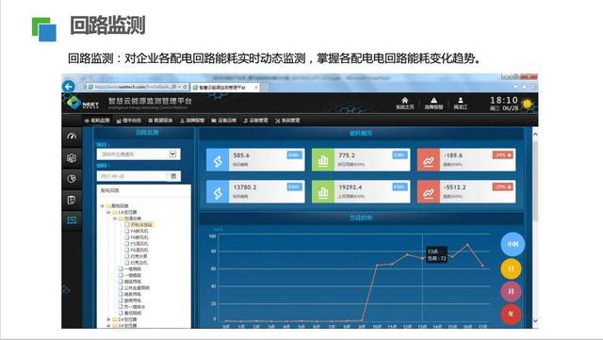Collapse the 1# transformer tree node

pos(109,212)
